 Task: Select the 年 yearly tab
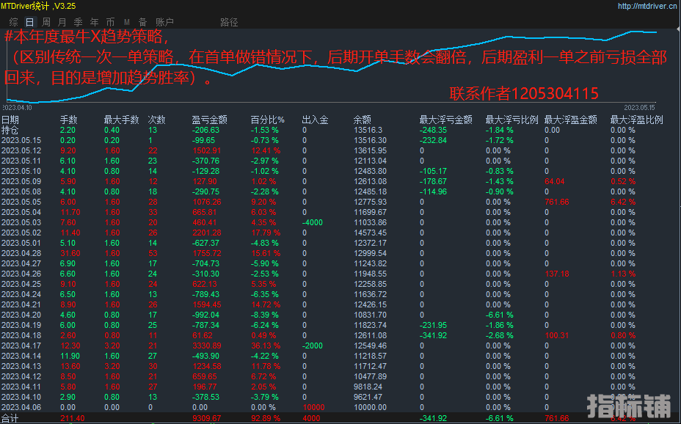94,22
